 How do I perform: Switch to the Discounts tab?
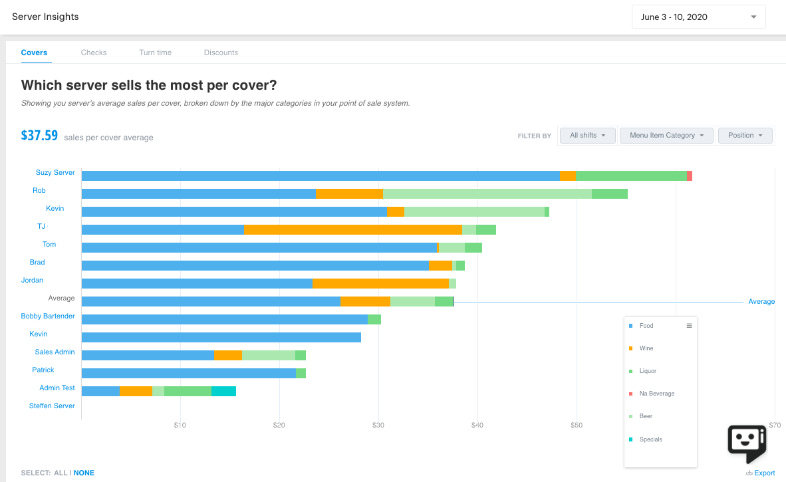(x=221, y=53)
